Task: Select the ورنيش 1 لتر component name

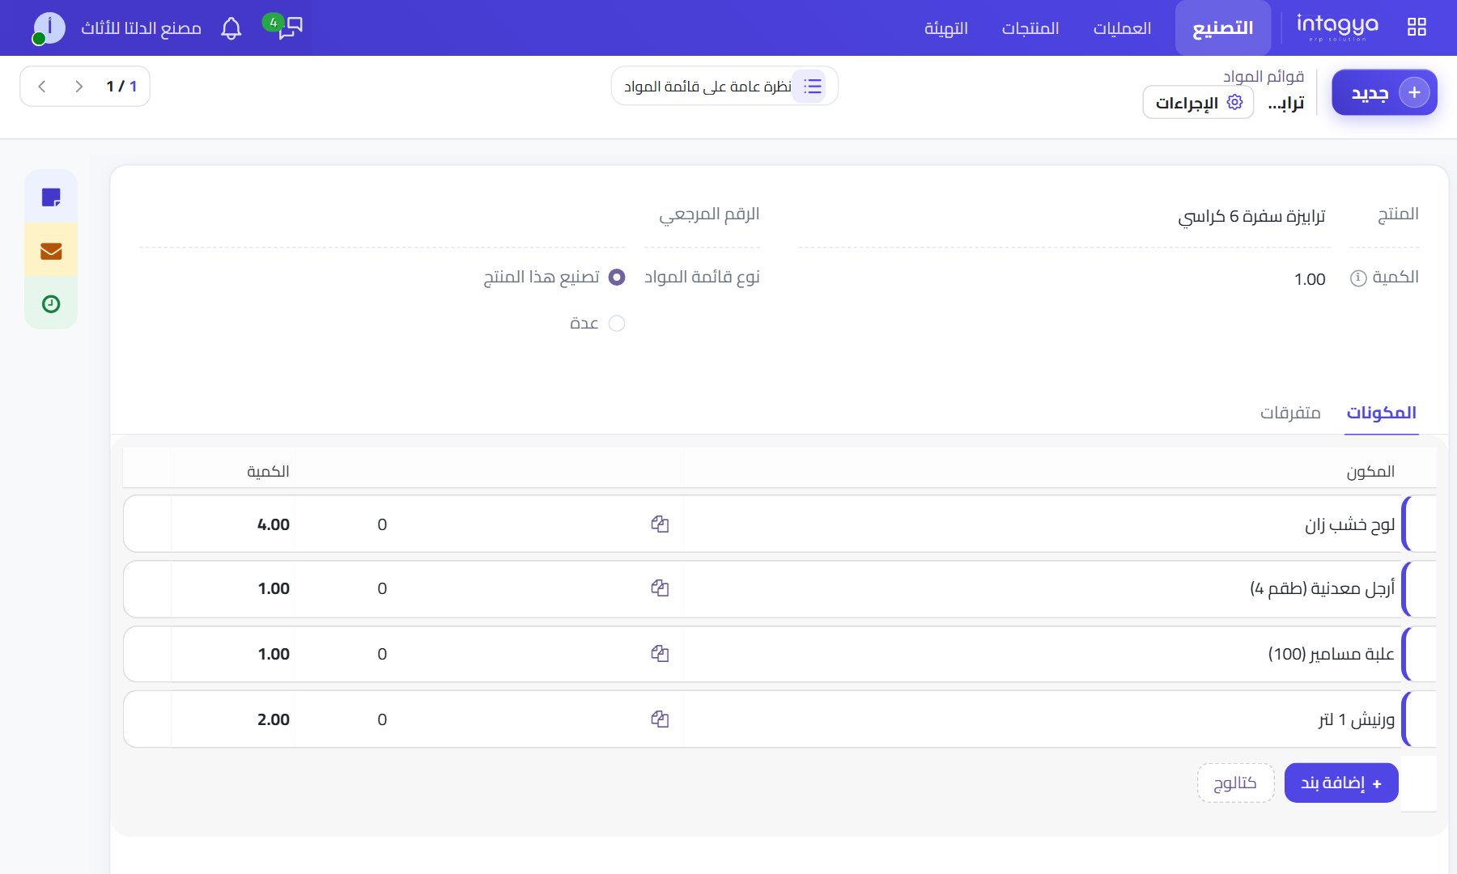Action: 1357,719
